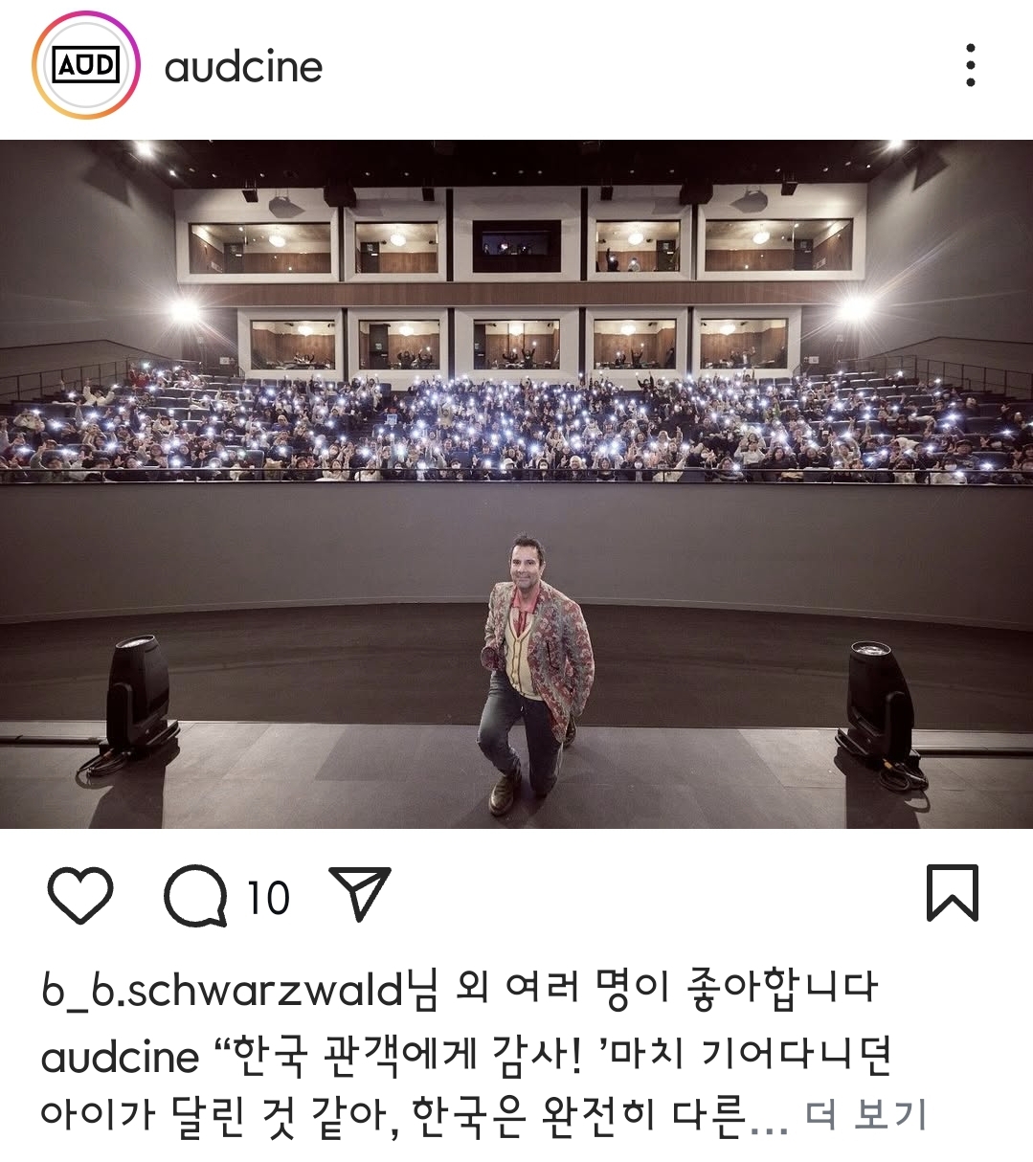Expand the caption with 더 보기
Image resolution: width=1033 pixels, height=1162 pixels.
click(x=865, y=1114)
